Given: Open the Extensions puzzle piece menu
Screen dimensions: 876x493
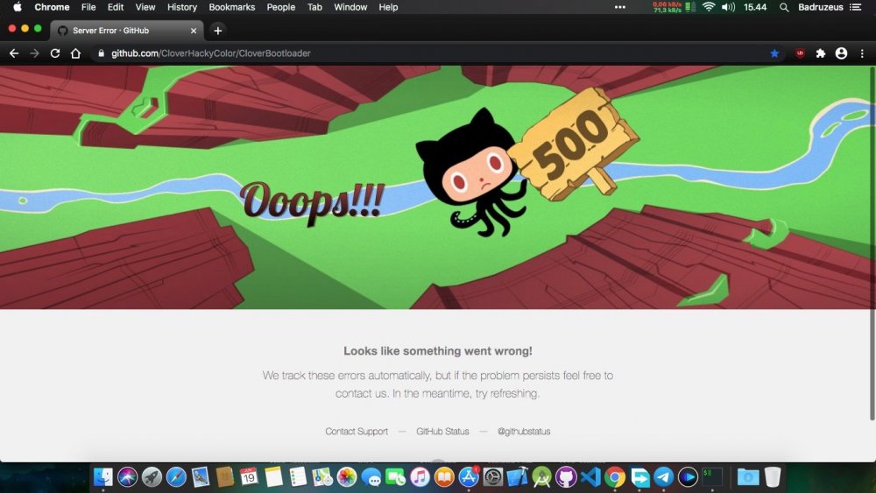Looking at the screenshot, I should click(x=821, y=53).
